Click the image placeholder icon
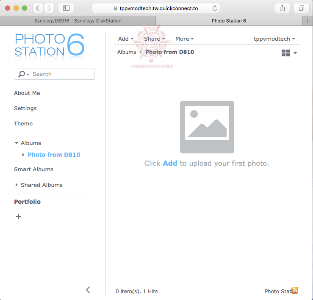This screenshot has width=313, height=300. (207, 127)
